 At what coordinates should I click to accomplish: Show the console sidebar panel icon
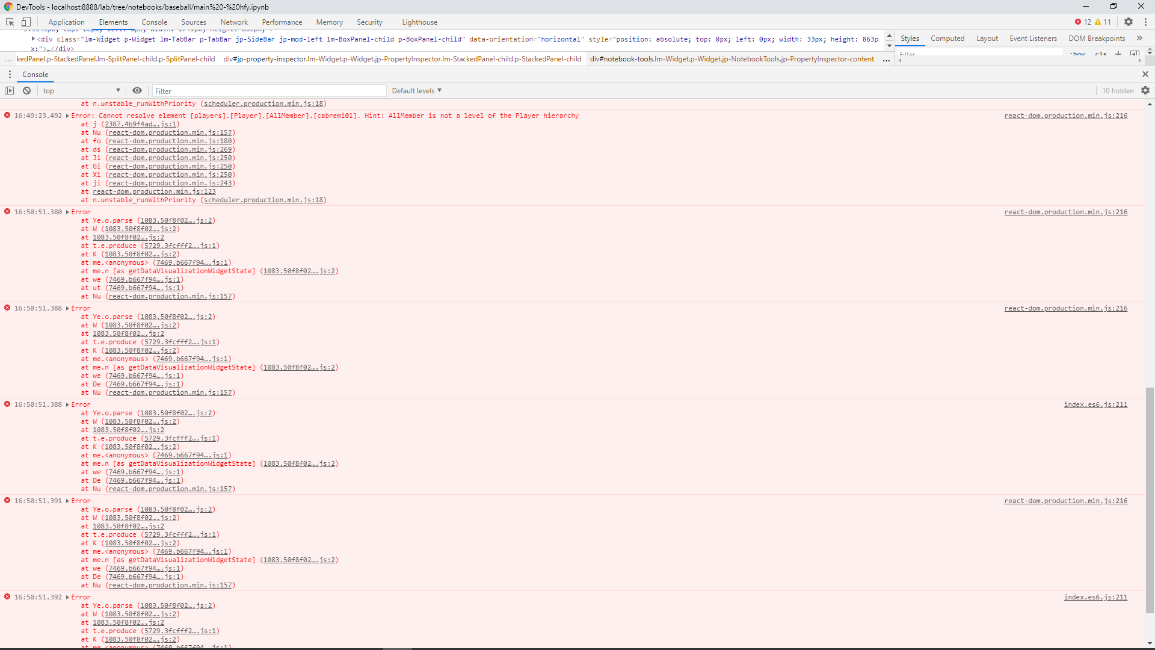pyautogui.click(x=10, y=91)
